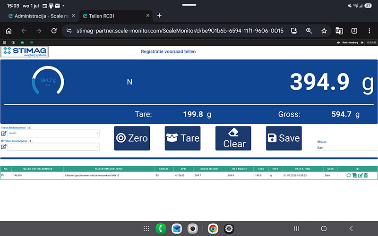Open the Phone app in the taskbar
Viewport: 378px width, 236px height.
pyautogui.click(x=161, y=228)
